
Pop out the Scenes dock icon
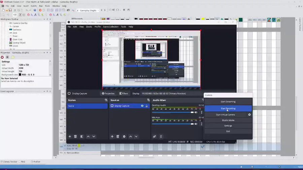click(x=106, y=100)
